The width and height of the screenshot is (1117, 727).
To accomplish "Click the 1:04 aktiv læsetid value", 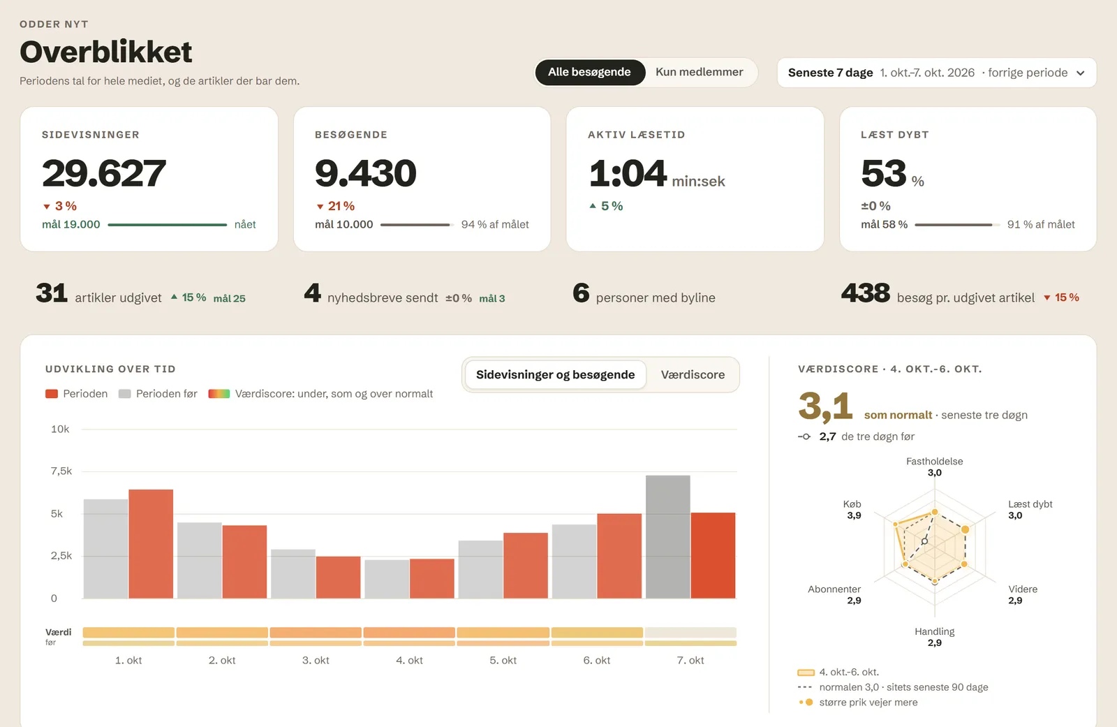I will [628, 173].
